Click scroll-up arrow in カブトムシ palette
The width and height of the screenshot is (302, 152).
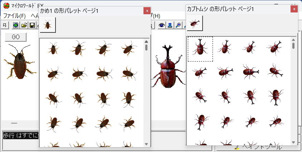[x=293, y=40]
